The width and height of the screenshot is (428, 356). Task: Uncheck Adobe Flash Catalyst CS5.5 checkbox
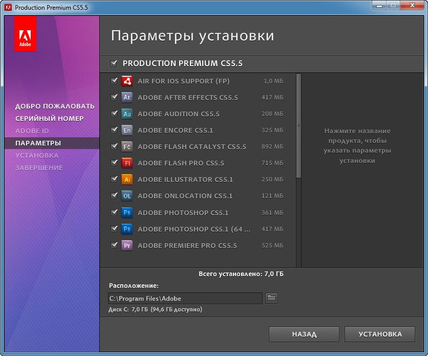pyautogui.click(x=114, y=146)
